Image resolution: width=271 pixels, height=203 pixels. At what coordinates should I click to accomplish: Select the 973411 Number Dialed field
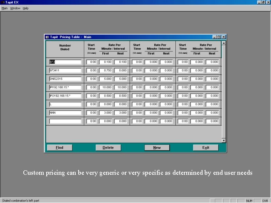point(65,70)
